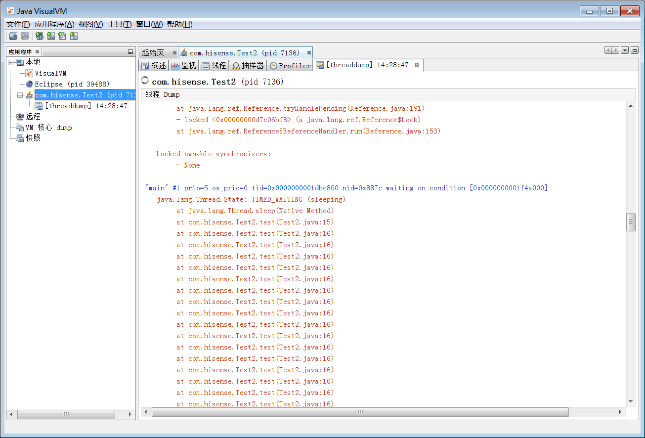Click the Thread.sleep(Native Method) stack line
The image size is (645, 438).
click(x=255, y=211)
